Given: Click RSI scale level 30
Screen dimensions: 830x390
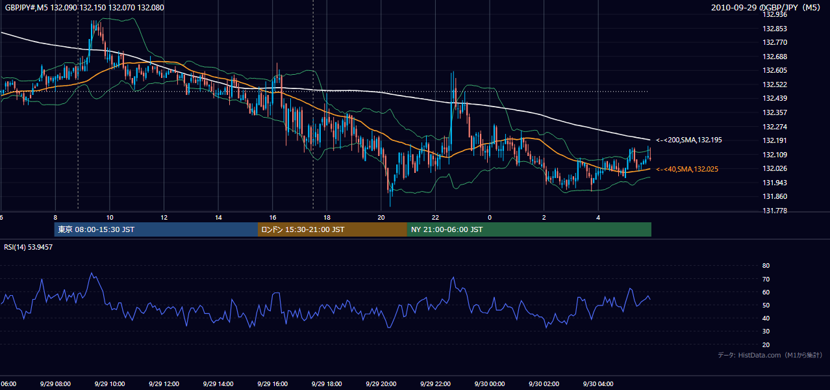Looking at the screenshot, I should click(766, 331).
